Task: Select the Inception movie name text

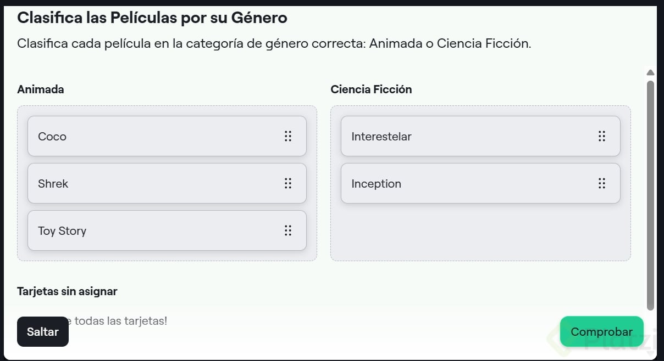Action: pos(377,184)
